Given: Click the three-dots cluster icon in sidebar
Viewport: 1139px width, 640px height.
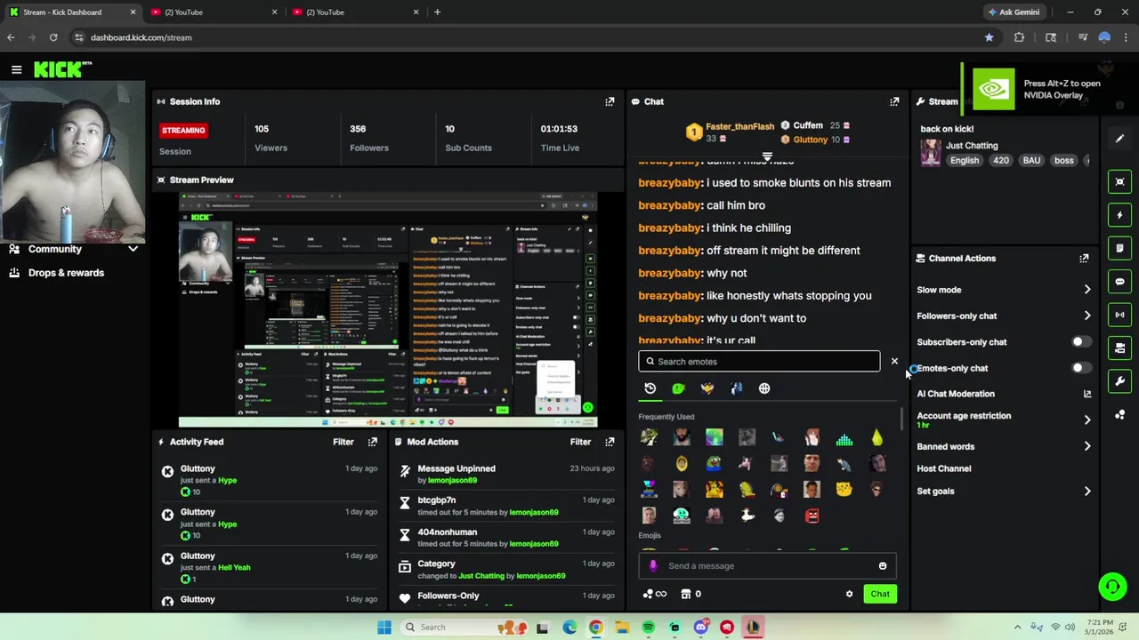Looking at the screenshot, I should click(1119, 415).
